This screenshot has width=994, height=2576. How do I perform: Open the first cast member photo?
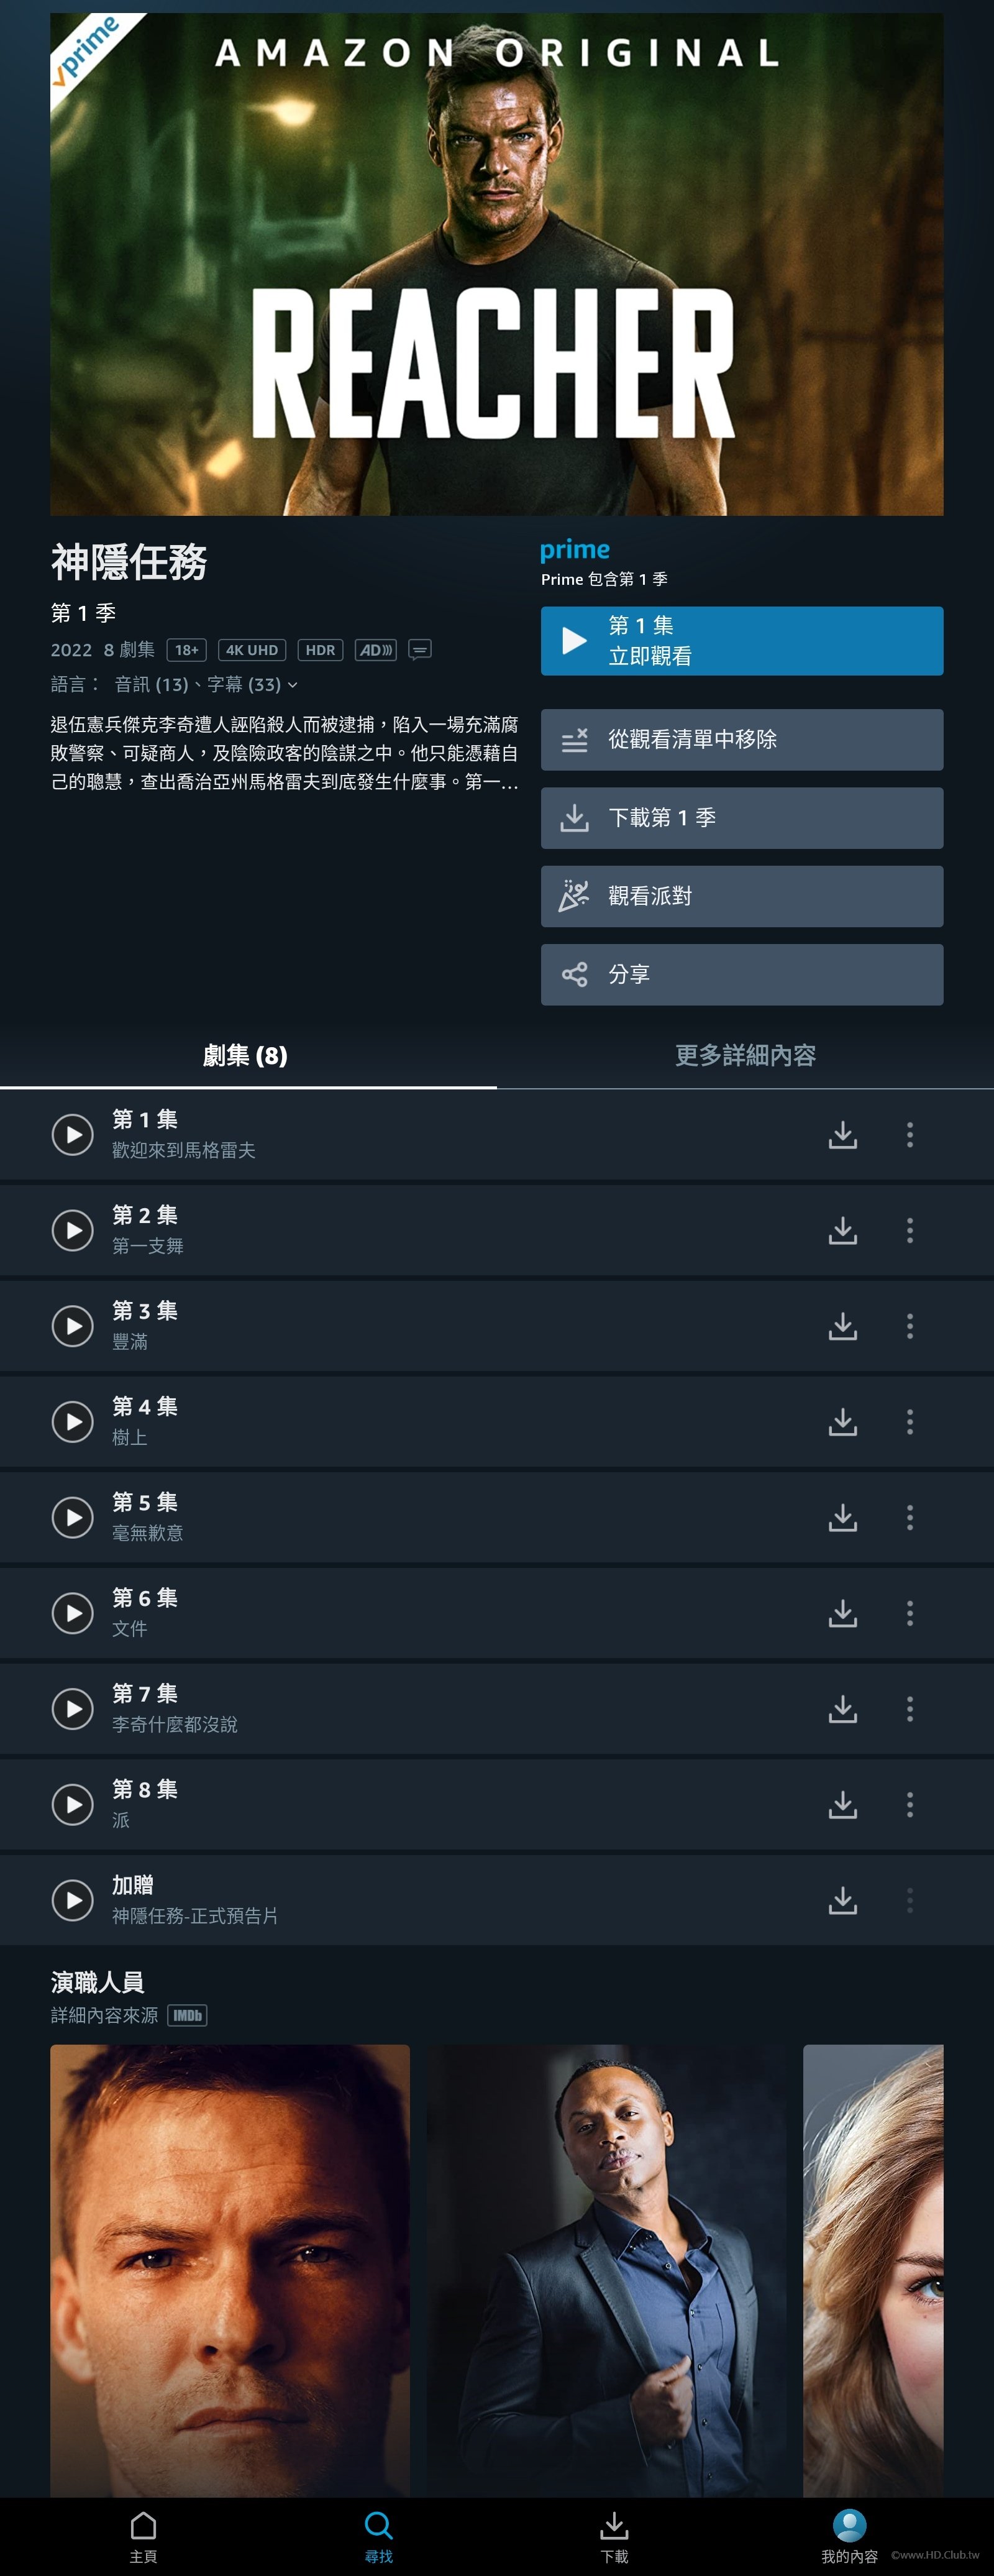(230, 2270)
